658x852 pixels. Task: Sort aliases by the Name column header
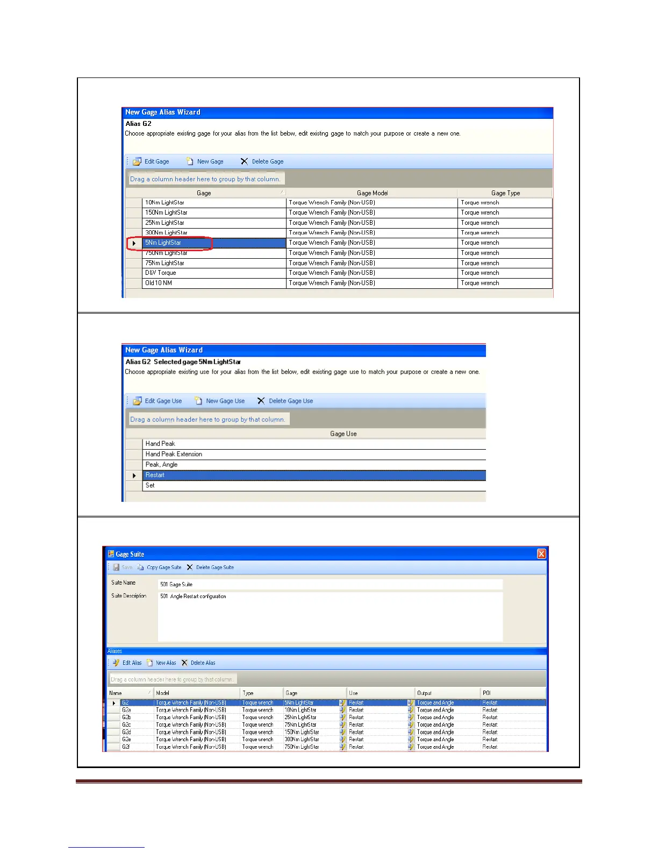coord(131,693)
